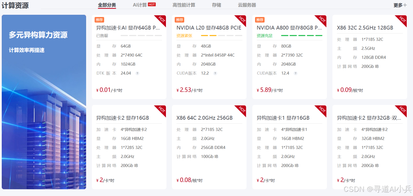The height and width of the screenshot is (196, 413).
Task: Click the 更多+ link
Action: 400,5
